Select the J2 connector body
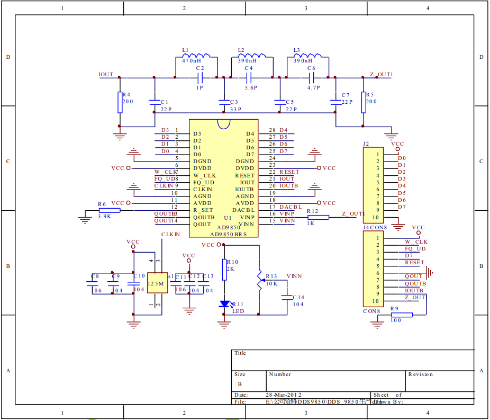The height and width of the screenshot is (420, 490). [374, 185]
